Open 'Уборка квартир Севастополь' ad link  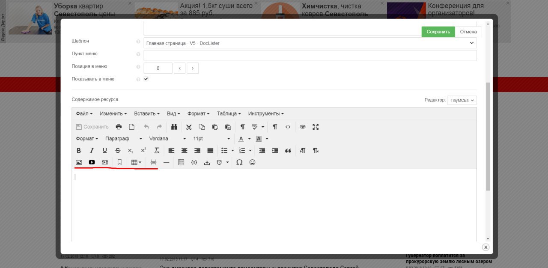point(84,10)
